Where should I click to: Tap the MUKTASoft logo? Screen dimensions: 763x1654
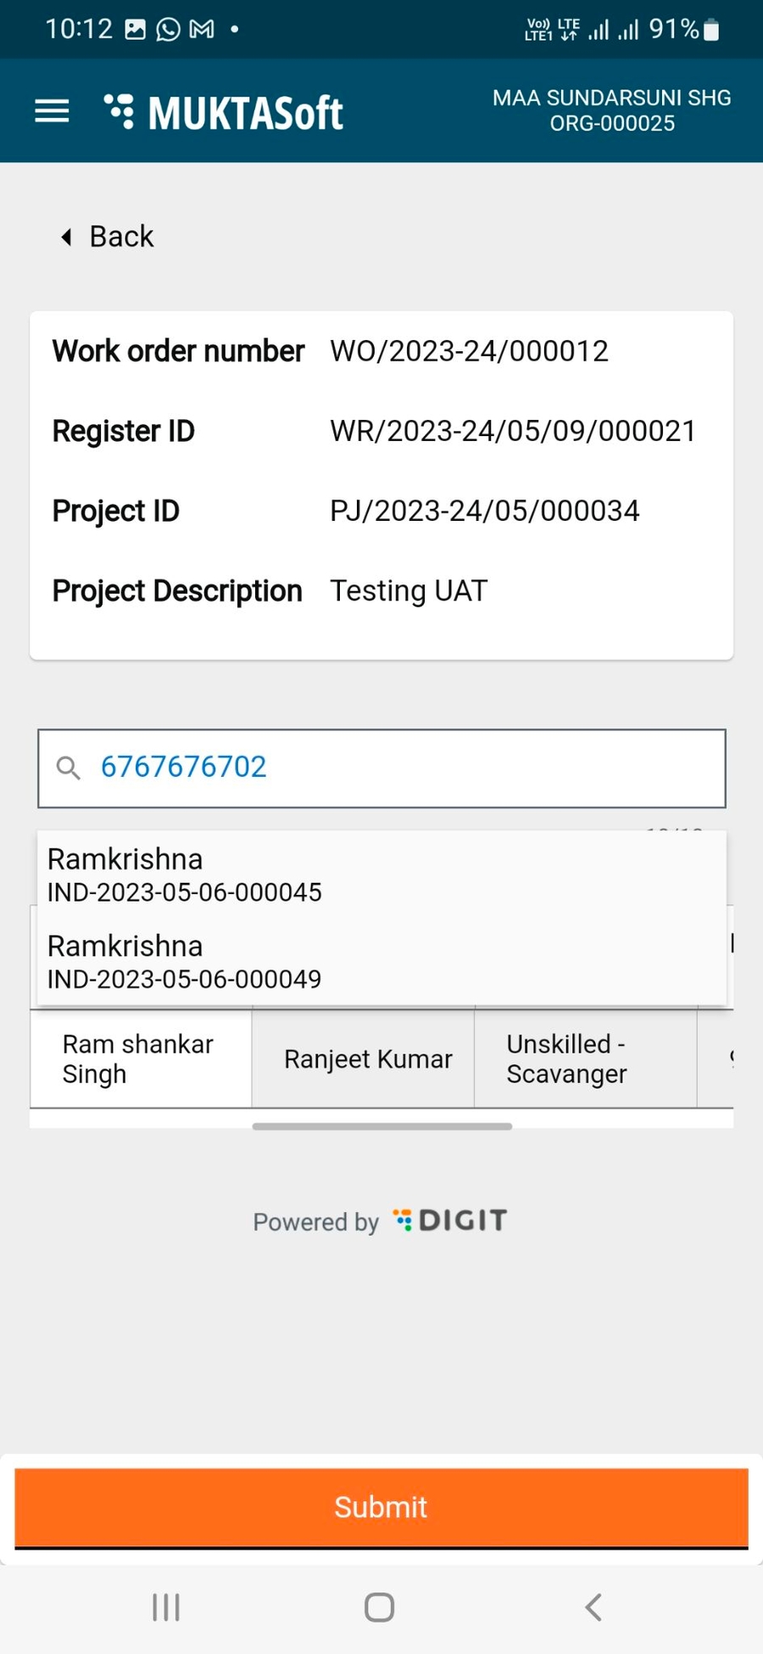click(224, 112)
